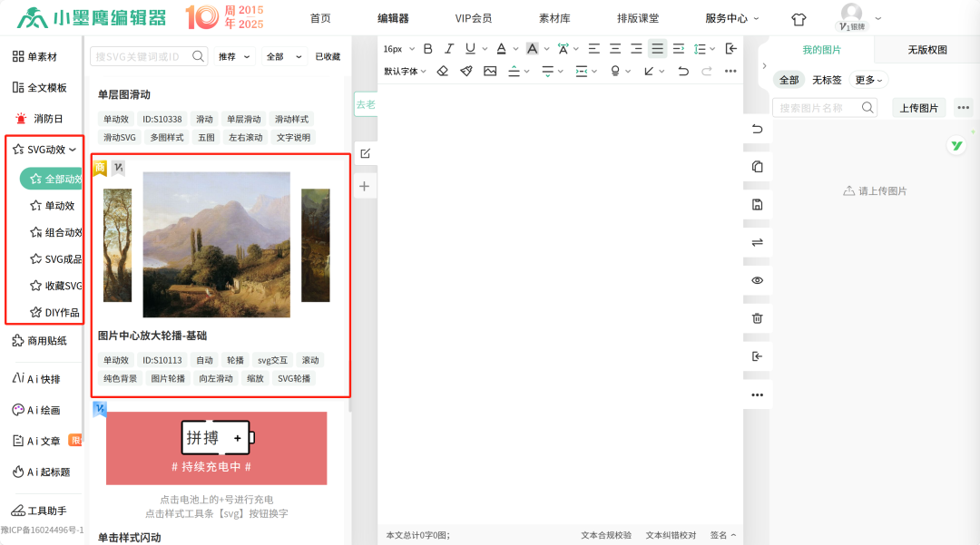This screenshot has width=980, height=545.
Task: Click the trash icon to clear content
Action: [758, 318]
